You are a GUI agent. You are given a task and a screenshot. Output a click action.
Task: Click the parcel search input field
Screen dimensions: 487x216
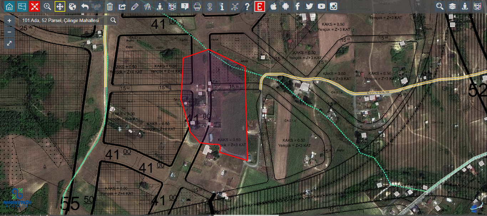pyautogui.click(x=64, y=21)
